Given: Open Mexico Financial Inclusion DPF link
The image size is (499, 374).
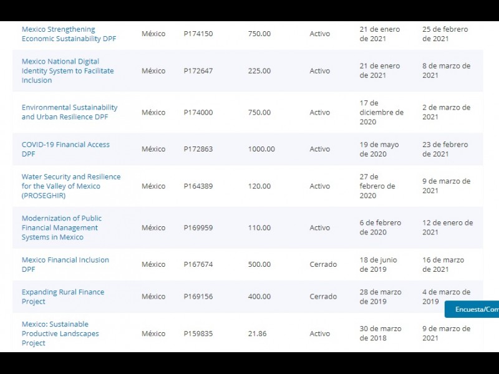Looking at the screenshot, I should (65, 264).
